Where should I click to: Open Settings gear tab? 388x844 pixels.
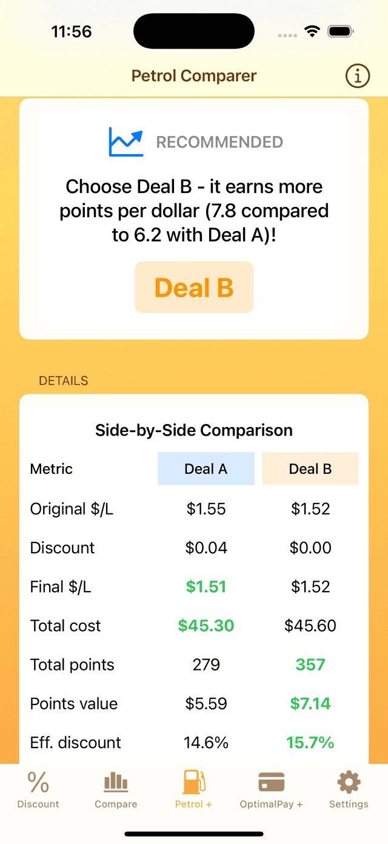coord(349,790)
